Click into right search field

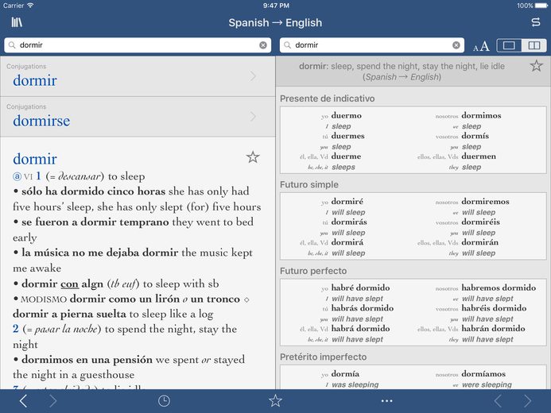click(372, 45)
